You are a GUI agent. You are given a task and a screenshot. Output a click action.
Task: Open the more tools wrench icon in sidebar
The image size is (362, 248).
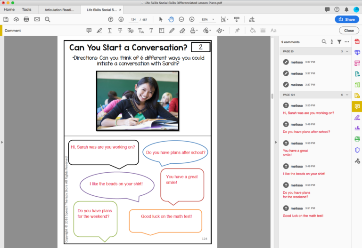pyautogui.click(x=357, y=161)
